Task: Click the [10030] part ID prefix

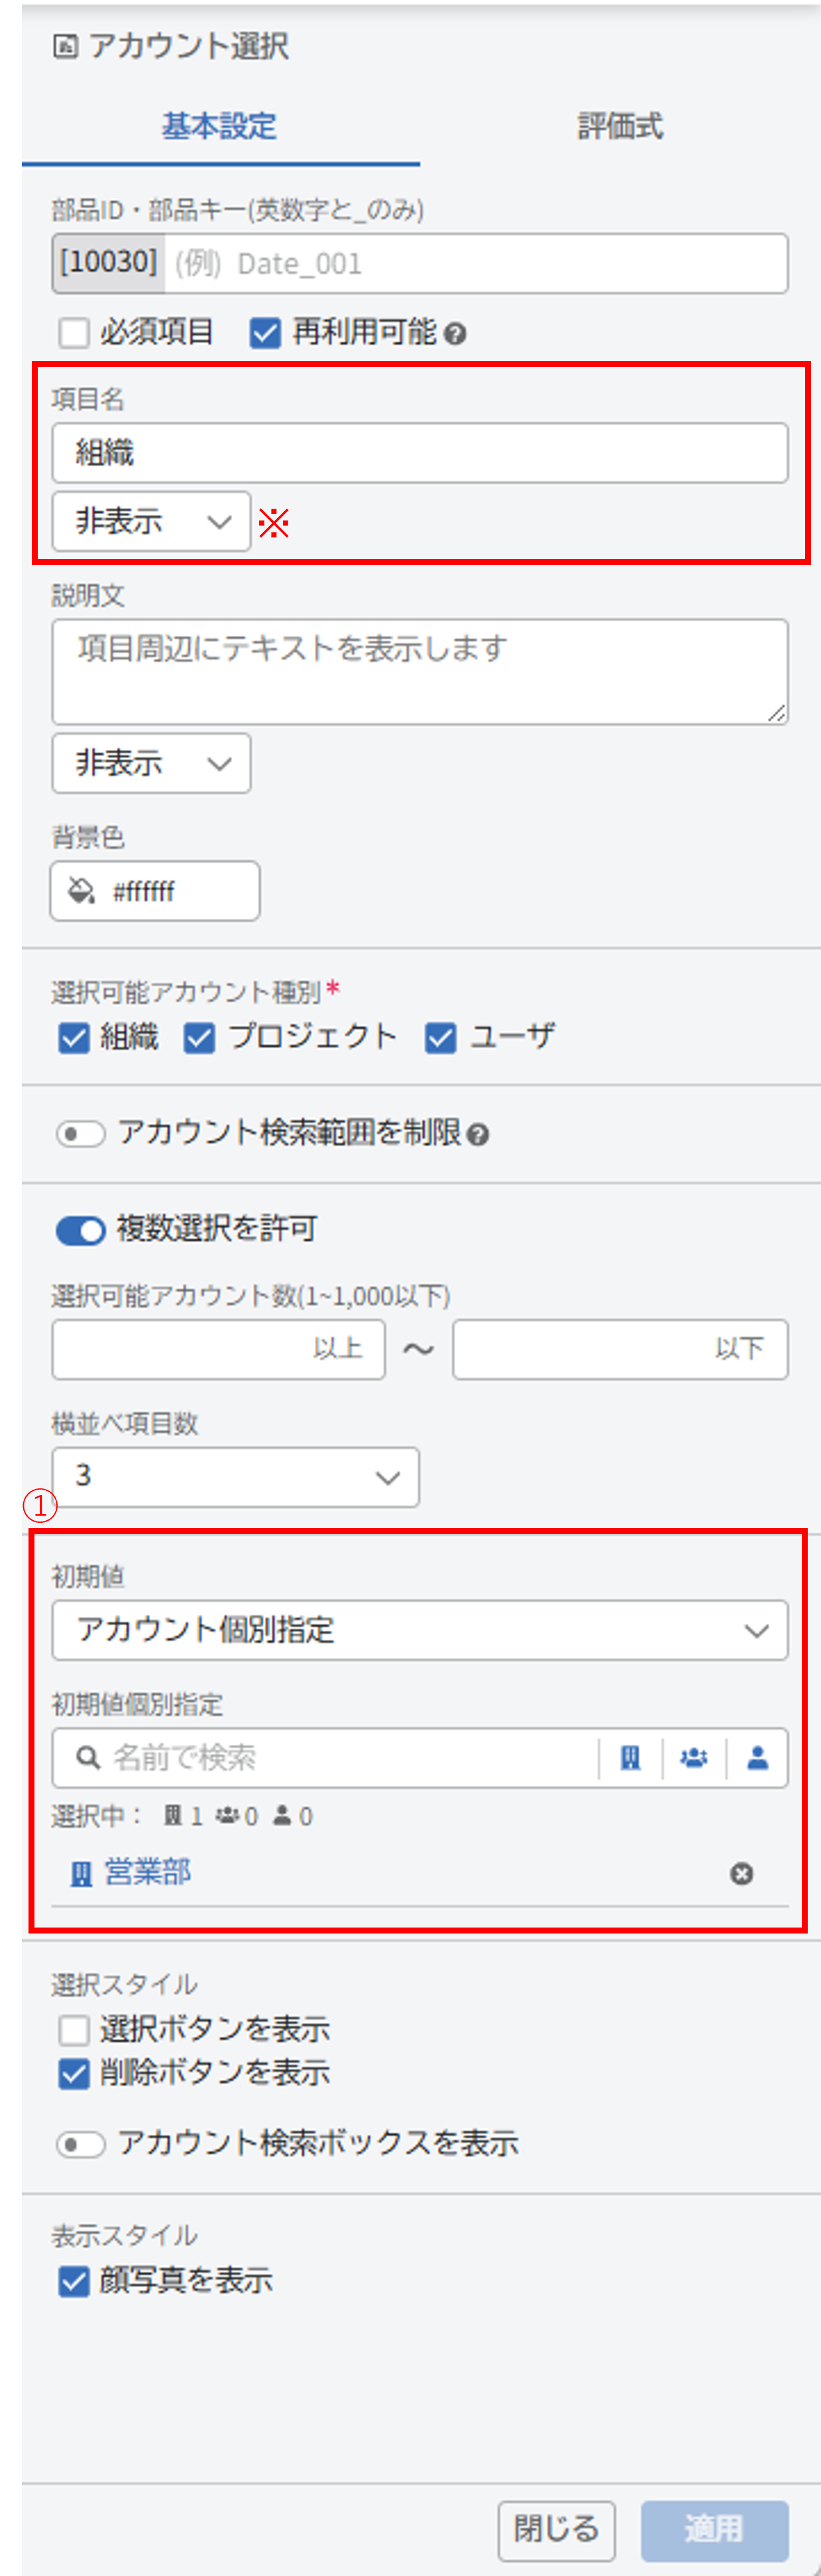Action: (x=109, y=263)
